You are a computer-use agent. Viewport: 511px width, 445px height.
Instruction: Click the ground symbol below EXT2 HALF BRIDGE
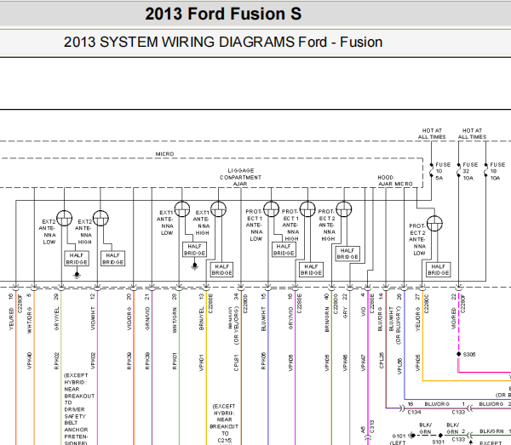click(77, 276)
